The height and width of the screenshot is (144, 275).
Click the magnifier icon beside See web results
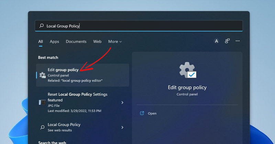[x=42, y=127]
